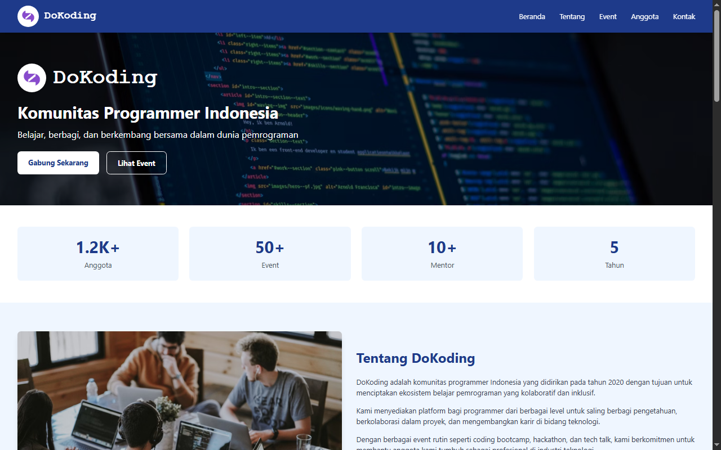This screenshot has width=721, height=450.
Task: Click the Komunitas Programmer Indonesia headline
Action: pos(147,113)
